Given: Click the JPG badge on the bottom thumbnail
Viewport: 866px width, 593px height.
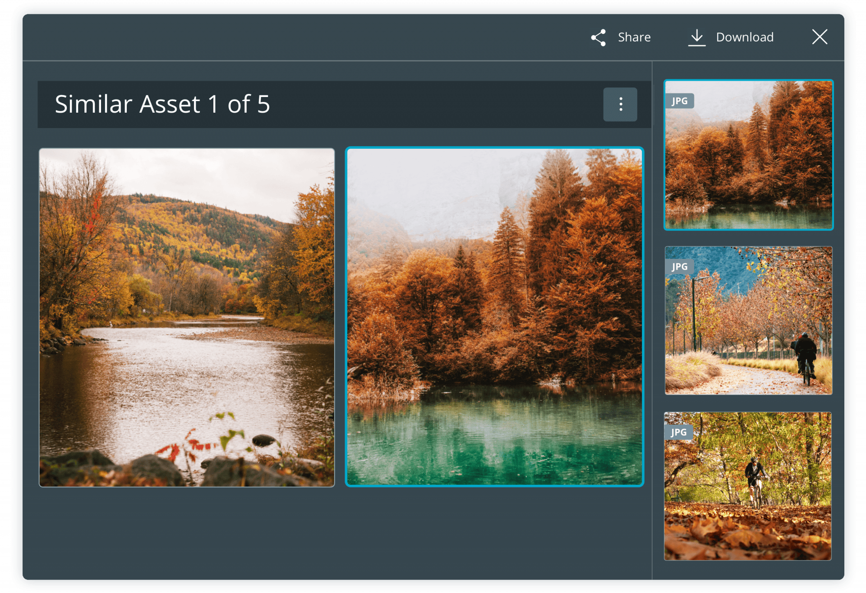Looking at the screenshot, I should coord(679,432).
